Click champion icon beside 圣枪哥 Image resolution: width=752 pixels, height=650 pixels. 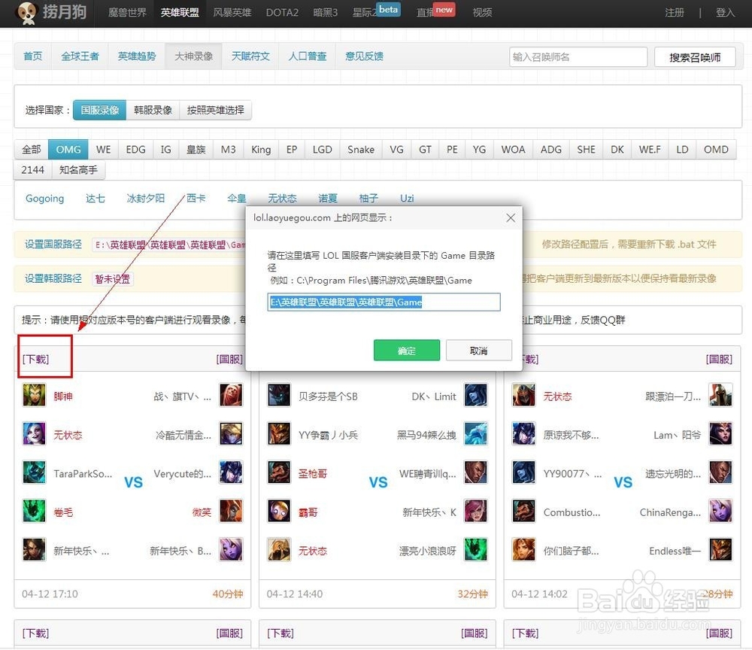pos(279,472)
